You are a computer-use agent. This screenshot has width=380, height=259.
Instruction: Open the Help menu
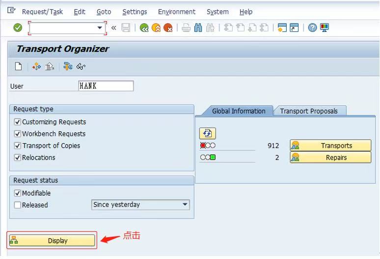246,12
